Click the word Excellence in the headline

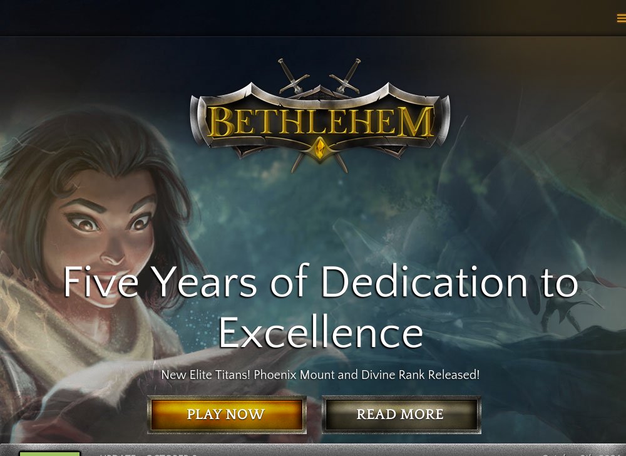[x=321, y=333]
